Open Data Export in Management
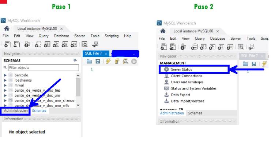This screenshot has height=151, width=271. coord(180,95)
